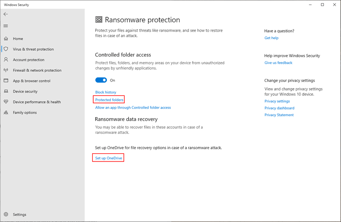341x222 pixels.
Task: Open the Privacy dashboard link
Action: [x=279, y=108]
